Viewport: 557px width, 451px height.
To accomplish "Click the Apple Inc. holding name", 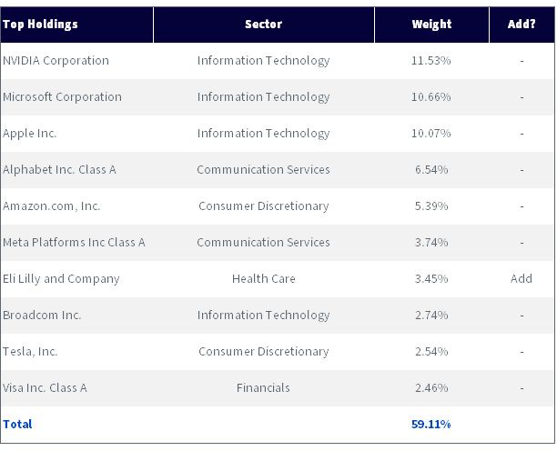I will 29,134.
